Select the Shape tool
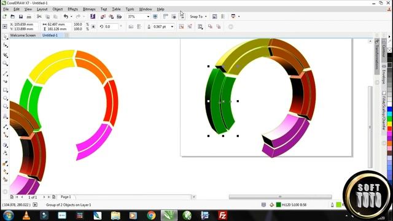 pyautogui.click(x=6, y=45)
